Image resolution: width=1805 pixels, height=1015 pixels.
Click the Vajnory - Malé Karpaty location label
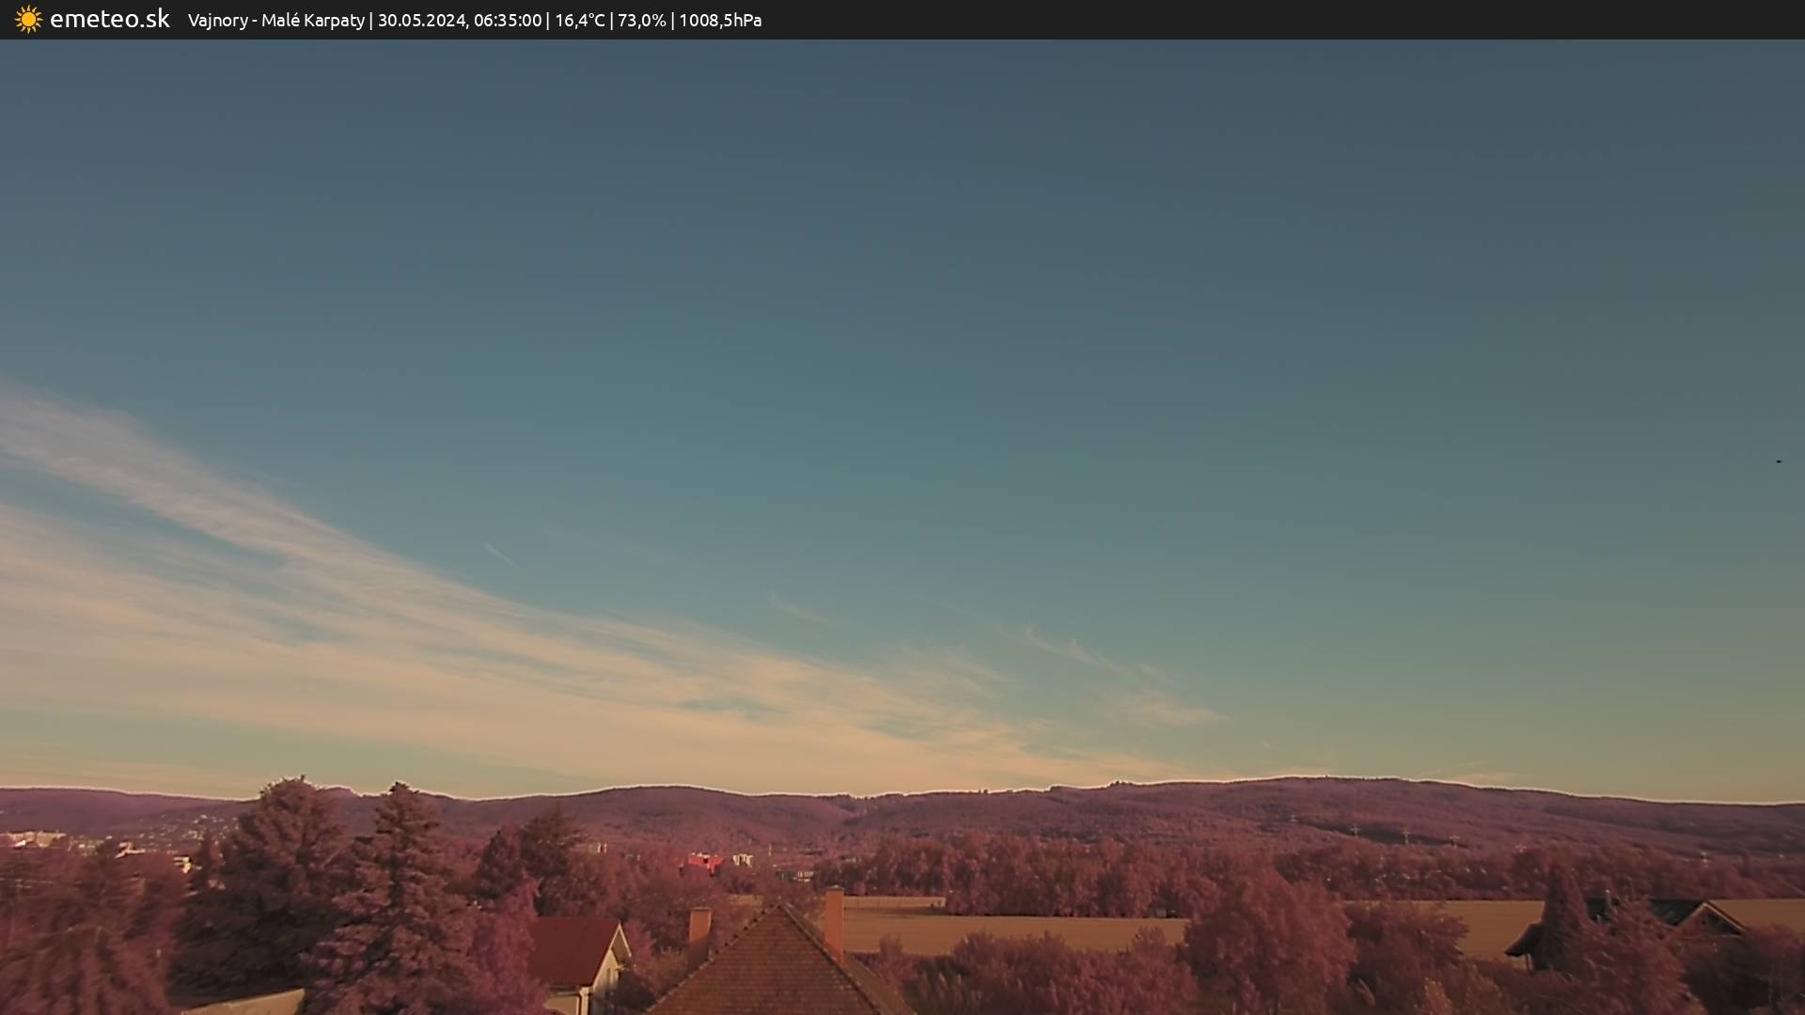pyautogui.click(x=275, y=21)
